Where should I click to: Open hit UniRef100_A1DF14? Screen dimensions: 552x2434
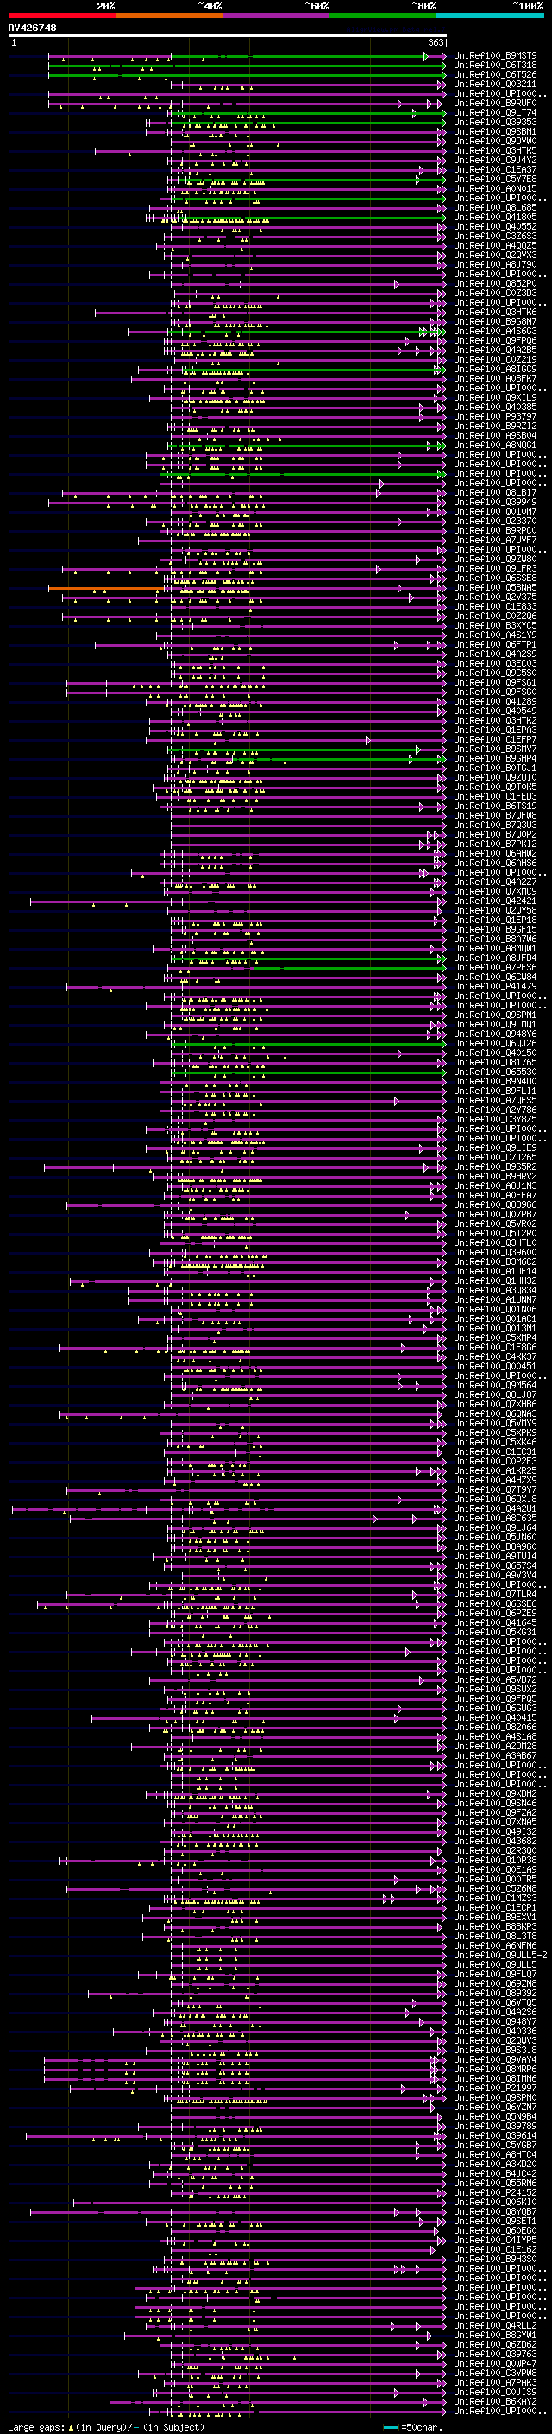[495, 1271]
